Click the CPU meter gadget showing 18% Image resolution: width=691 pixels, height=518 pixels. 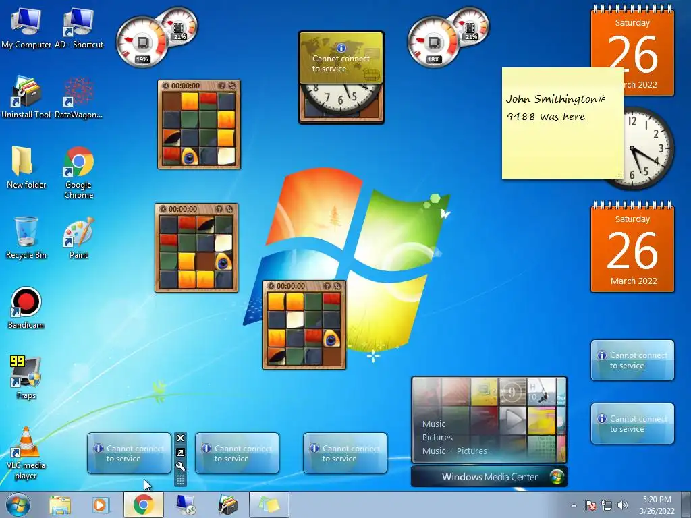click(434, 42)
